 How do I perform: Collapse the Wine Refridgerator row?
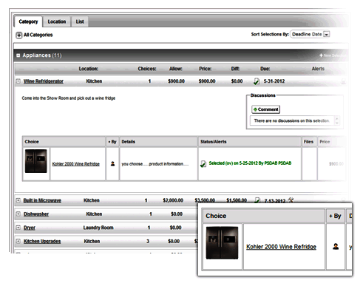click(x=18, y=81)
